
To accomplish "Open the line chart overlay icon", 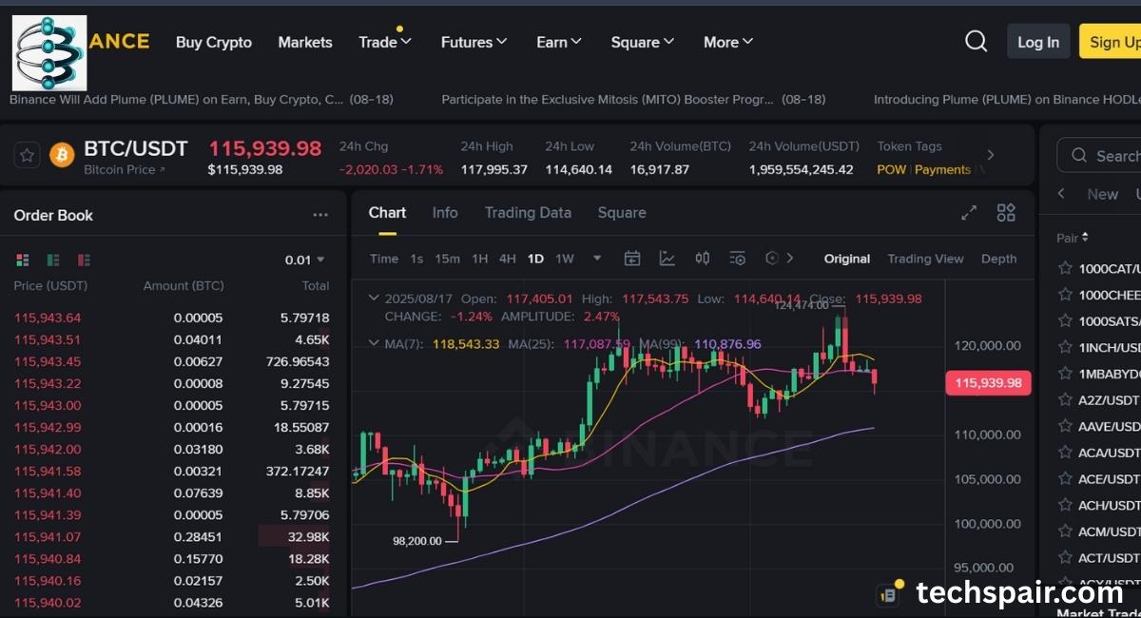I will (668, 258).
